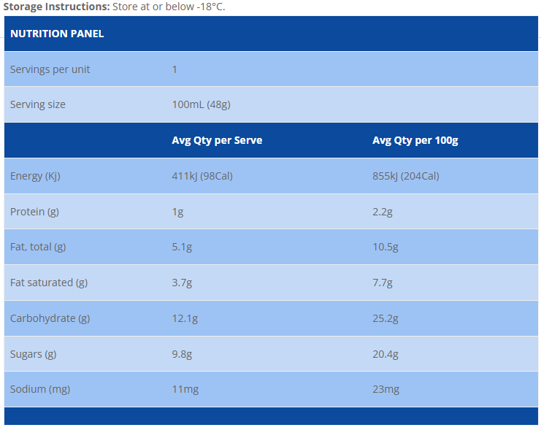
Task: Select the 9.8g sugars per serve value
Action: 182,354
